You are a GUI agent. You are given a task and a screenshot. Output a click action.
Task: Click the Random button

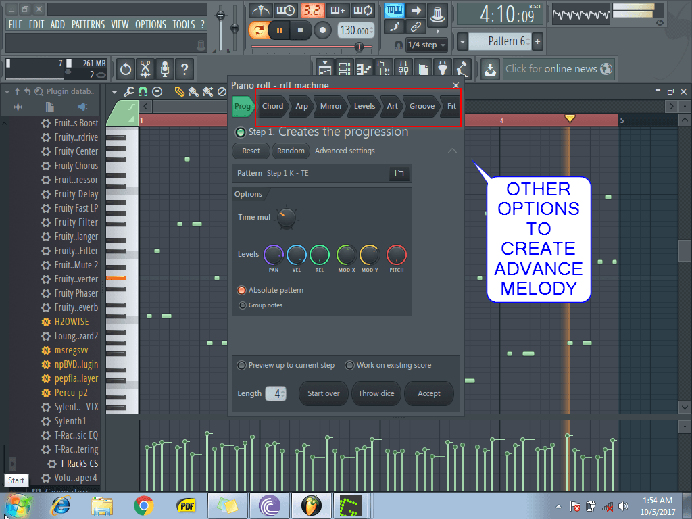pyautogui.click(x=291, y=151)
